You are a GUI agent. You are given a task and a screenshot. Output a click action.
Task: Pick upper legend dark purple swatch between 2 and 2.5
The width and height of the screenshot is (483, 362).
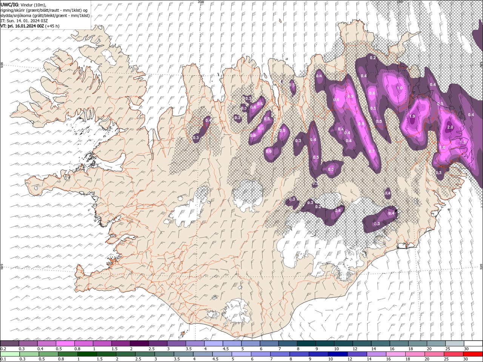139,344
